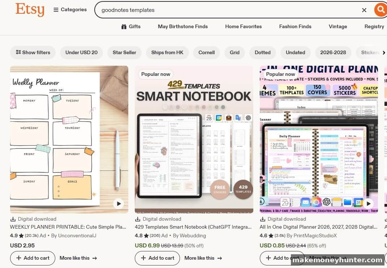This screenshot has width=387, height=268.
Task: Open the All In One Digital Planner image
Action: pos(319,139)
